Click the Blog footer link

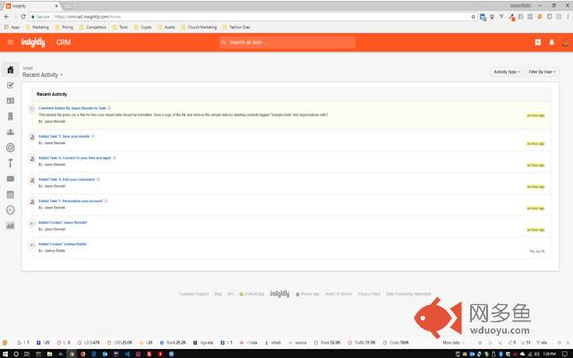(218, 294)
